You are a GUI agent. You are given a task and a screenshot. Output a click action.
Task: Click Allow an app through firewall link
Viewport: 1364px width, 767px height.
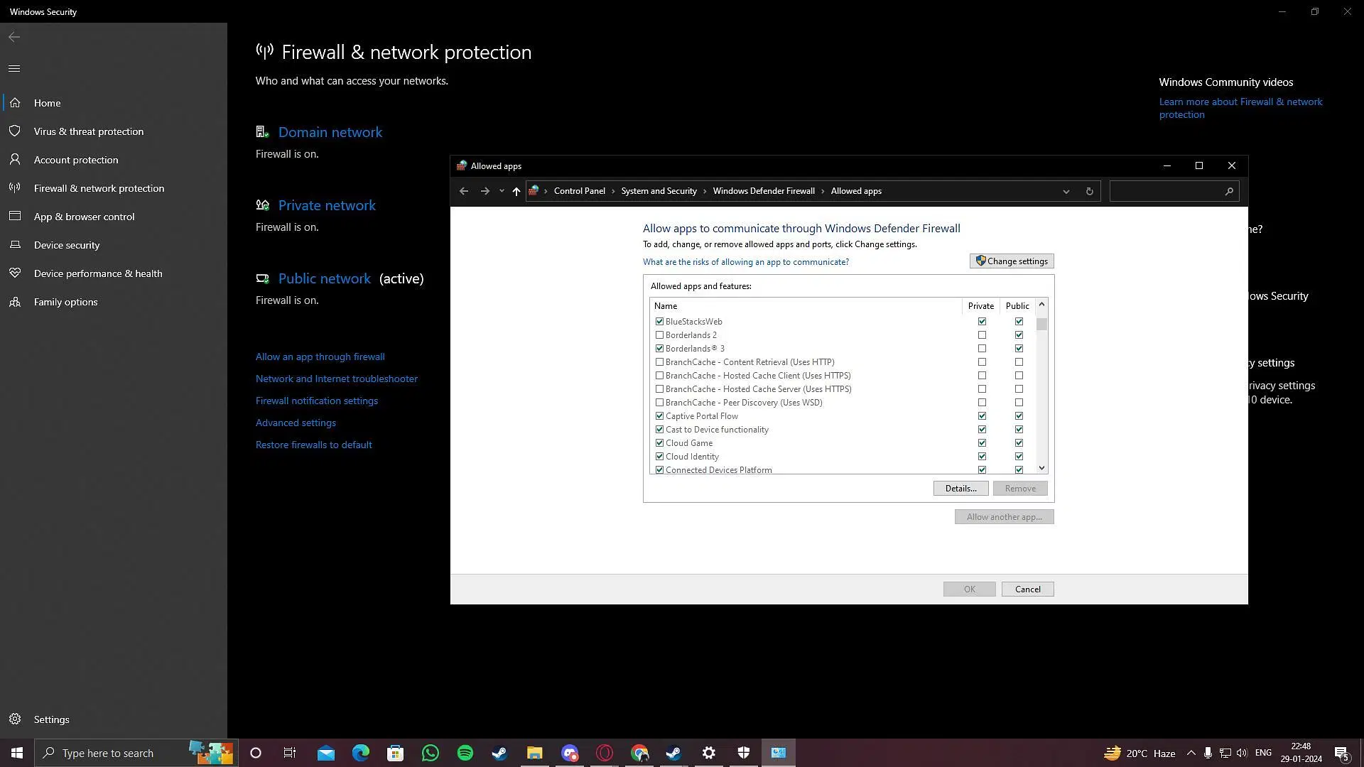pyautogui.click(x=320, y=357)
